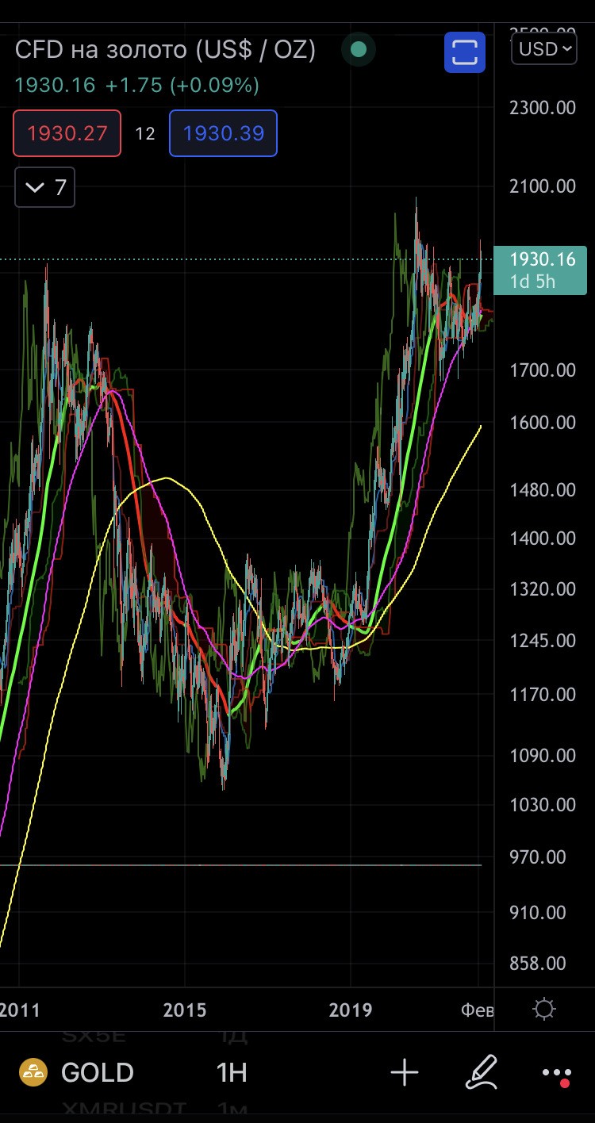The width and height of the screenshot is (595, 1123).
Task: Tap the fullscreen frame icon
Action: pos(464,52)
